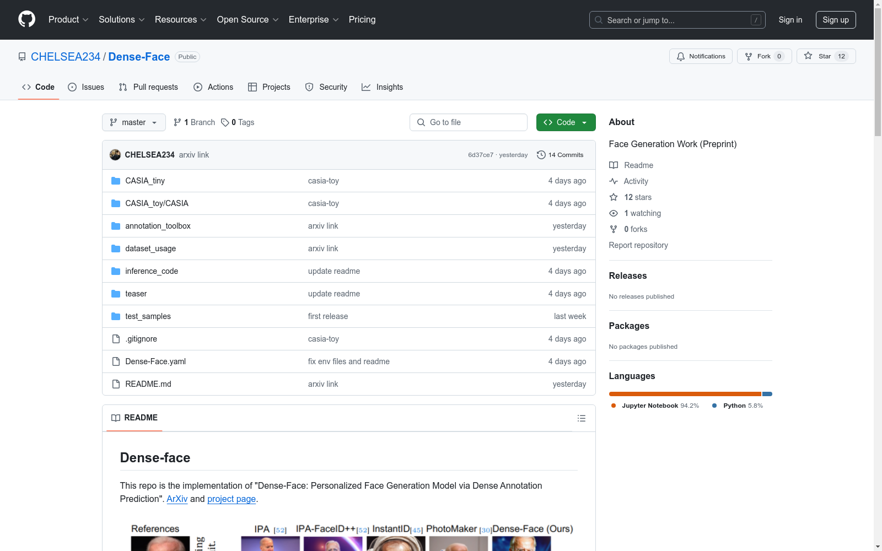Click the teaser folder icon
This screenshot has height=551, width=882.
tap(116, 294)
